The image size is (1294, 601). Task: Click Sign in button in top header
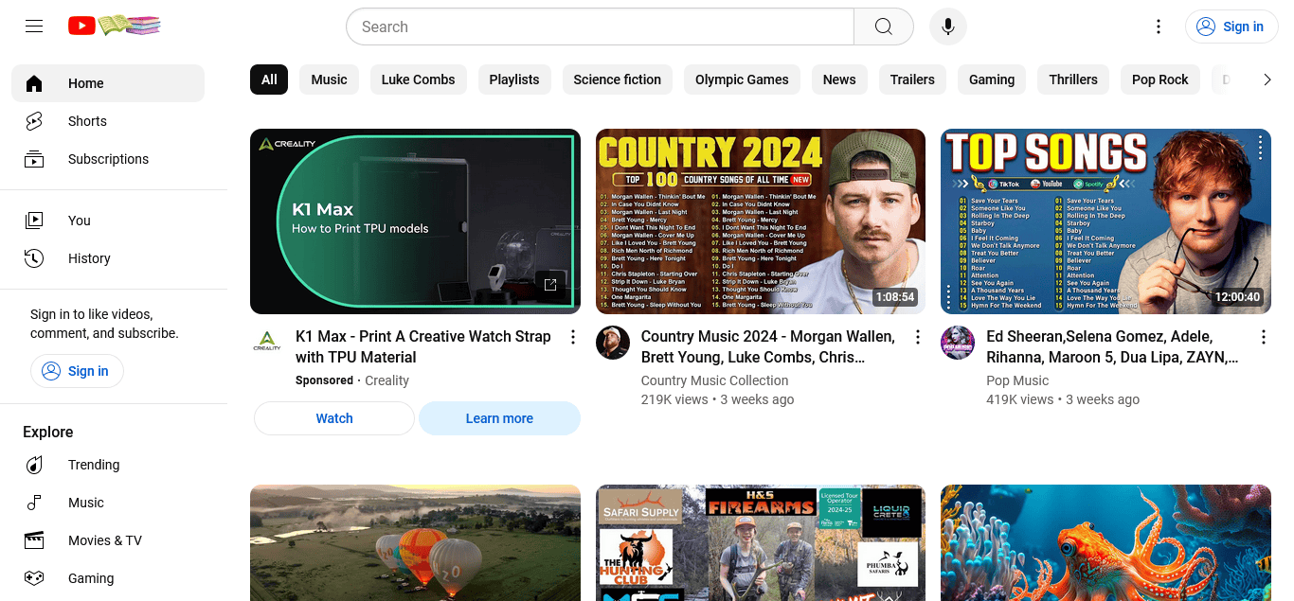(1231, 27)
